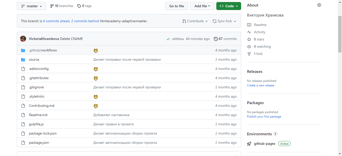
Task: Open the Packages heading link
Action: pyautogui.click(x=255, y=103)
